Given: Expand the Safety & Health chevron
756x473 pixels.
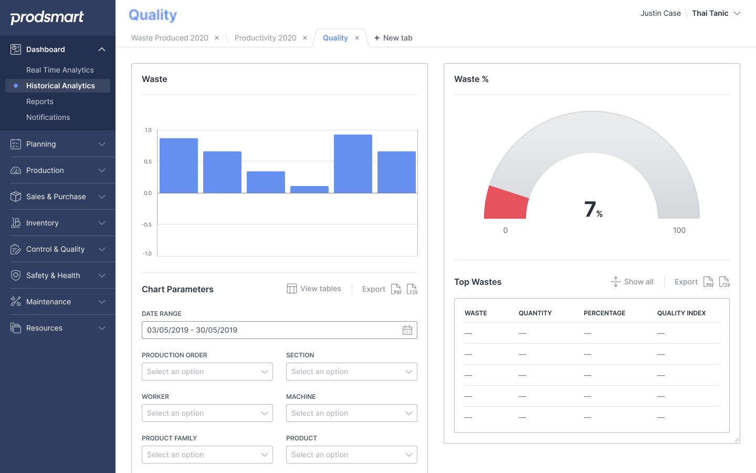Looking at the screenshot, I should pyautogui.click(x=102, y=275).
